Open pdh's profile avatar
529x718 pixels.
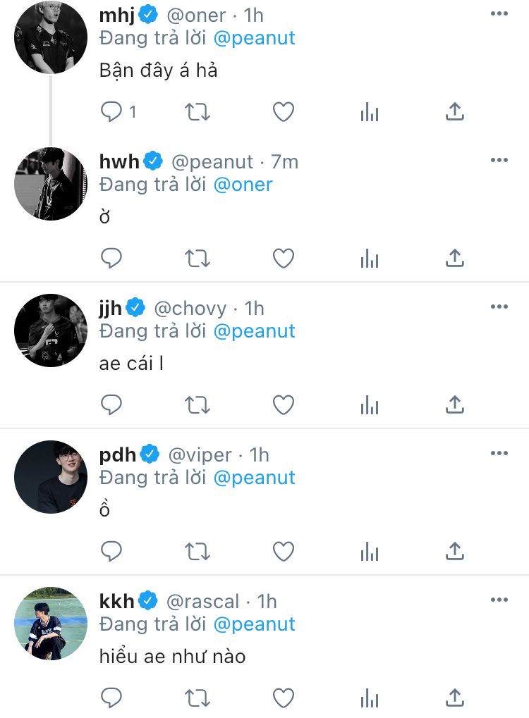(x=50, y=477)
